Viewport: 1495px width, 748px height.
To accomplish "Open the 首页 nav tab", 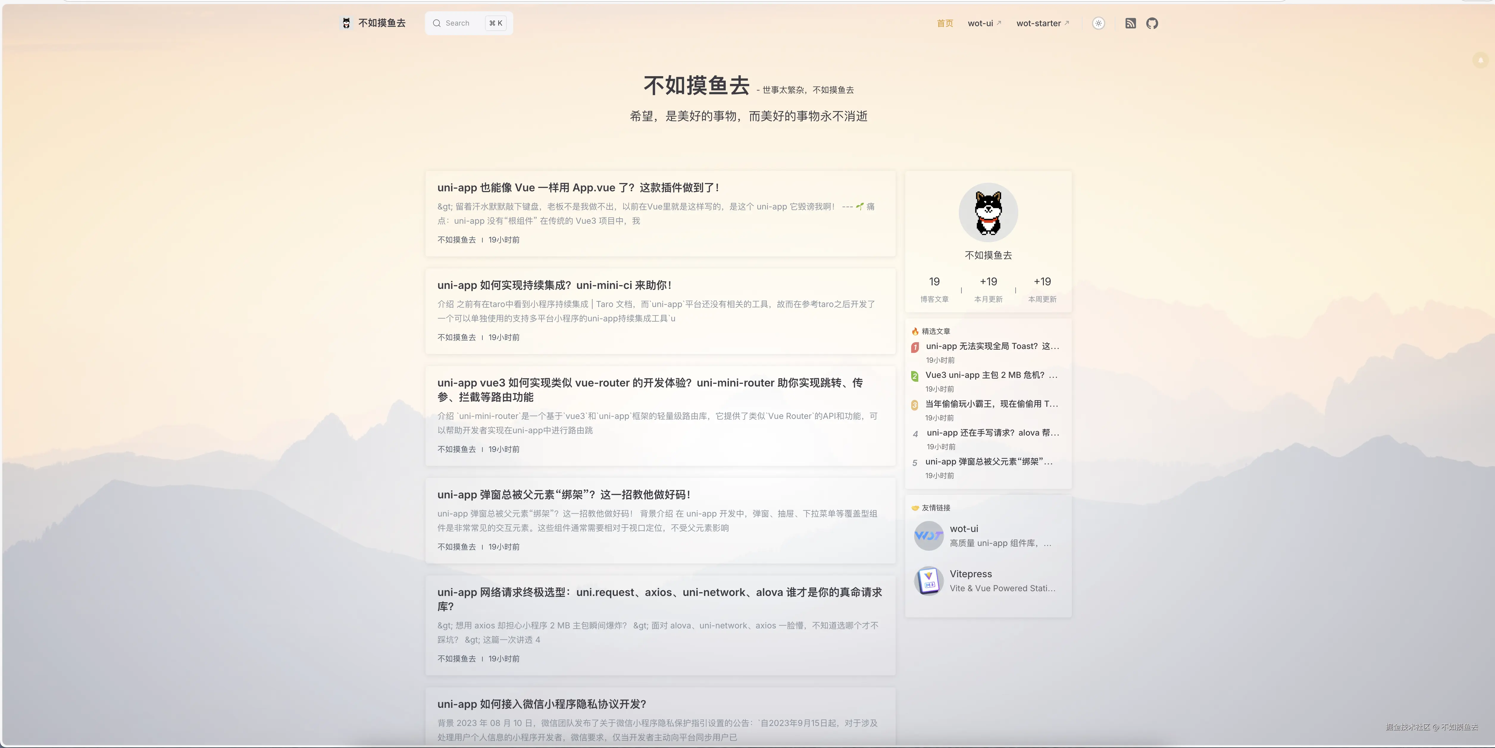I will (x=945, y=23).
